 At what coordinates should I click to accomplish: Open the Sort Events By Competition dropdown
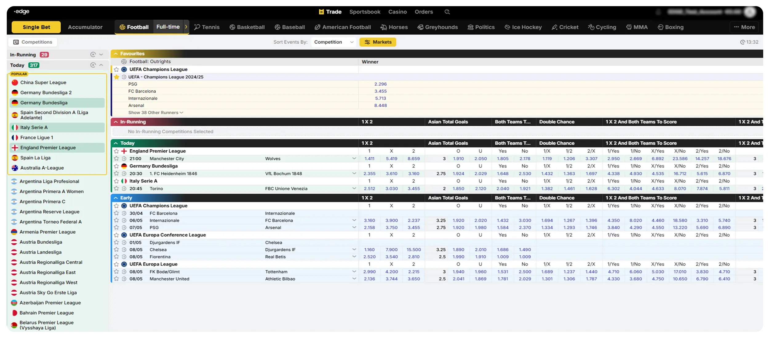tap(333, 42)
